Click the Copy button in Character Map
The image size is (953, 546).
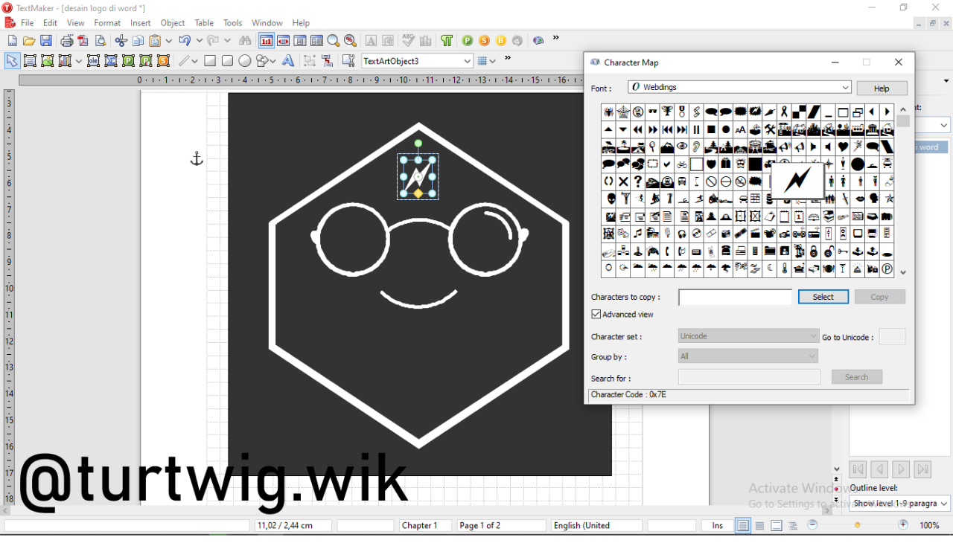[879, 297]
